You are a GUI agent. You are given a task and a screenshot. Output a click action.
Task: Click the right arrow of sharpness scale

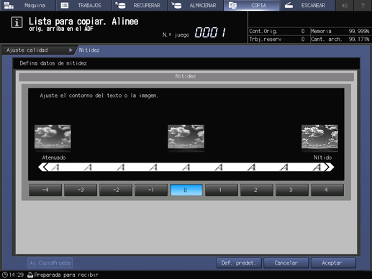tap(330, 167)
